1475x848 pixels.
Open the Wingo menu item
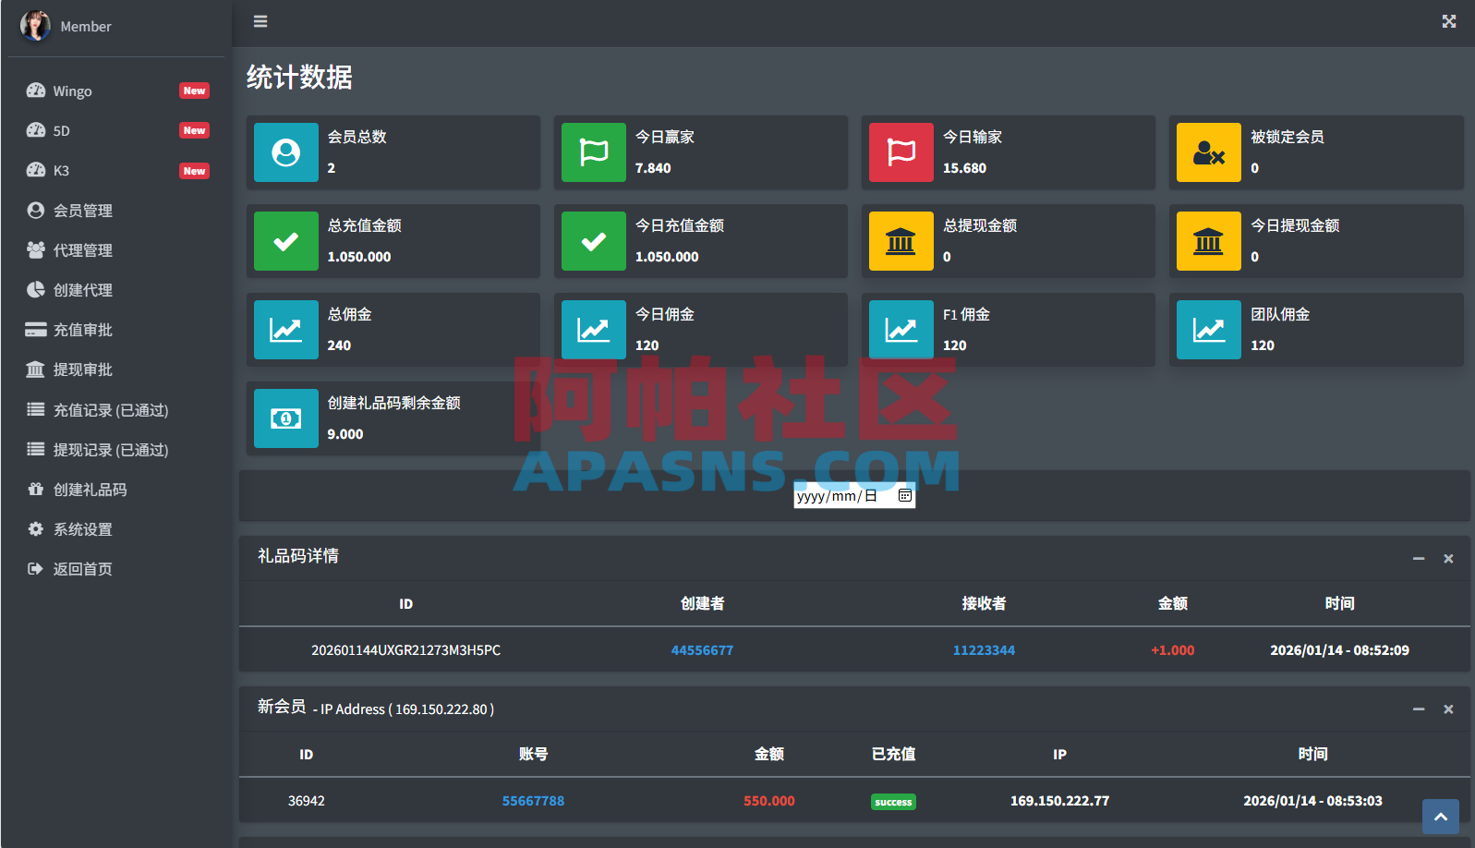coord(116,91)
